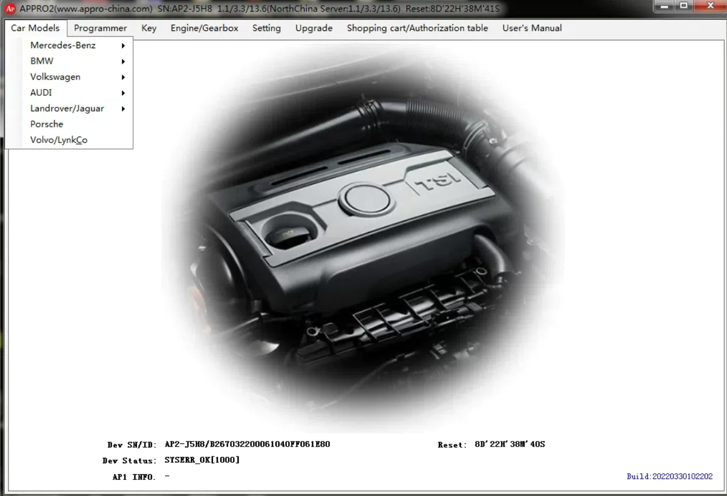Click the Reset: label
Screen dimensions: 727x496
(452, 445)
